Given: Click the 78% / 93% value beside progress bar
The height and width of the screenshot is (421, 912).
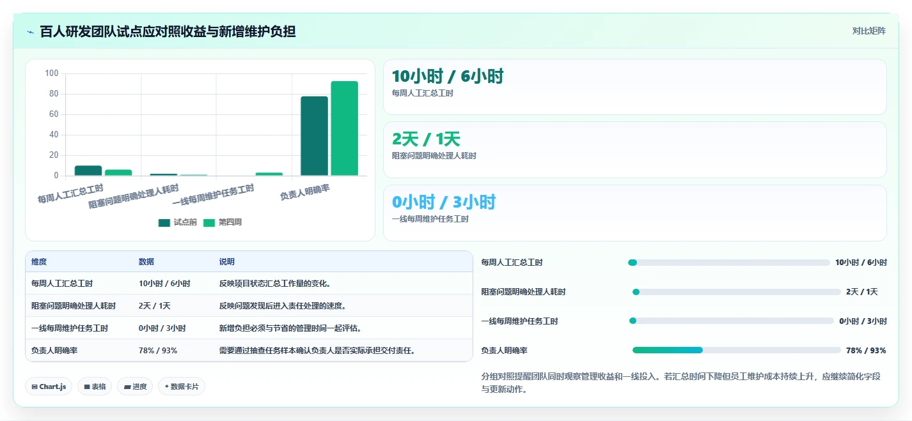Looking at the screenshot, I should (x=866, y=350).
